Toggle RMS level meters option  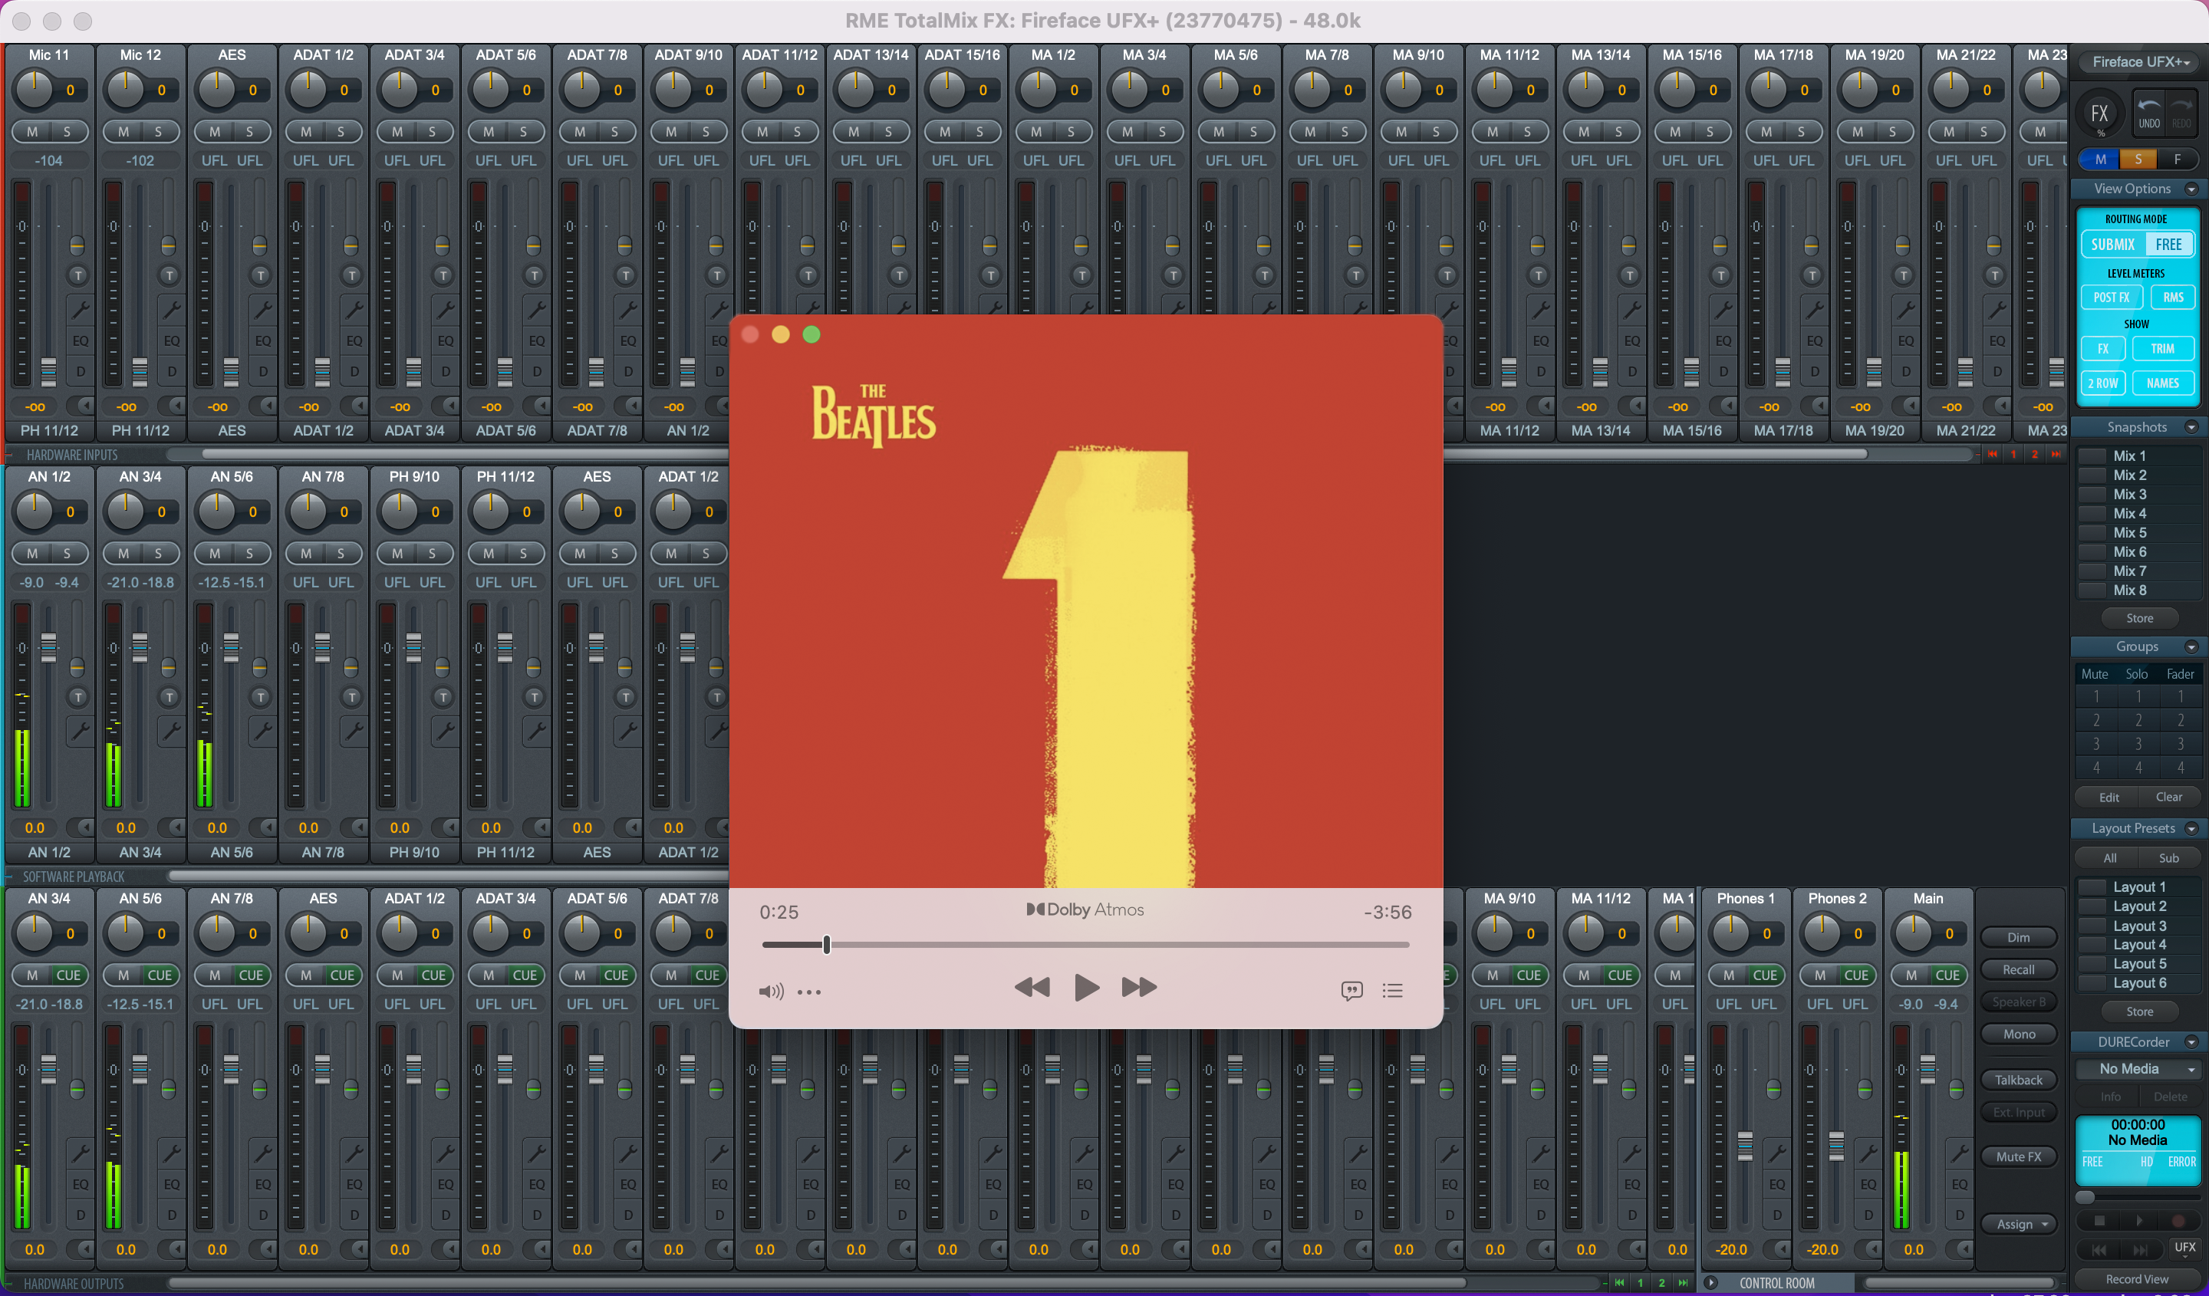click(x=2173, y=297)
